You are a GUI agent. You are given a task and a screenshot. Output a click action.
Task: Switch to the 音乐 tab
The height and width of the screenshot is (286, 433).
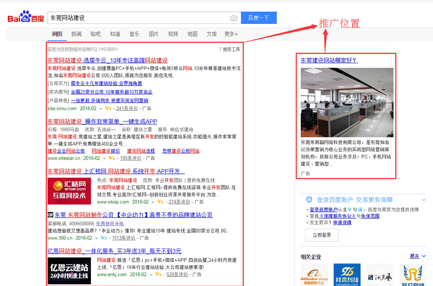[x=135, y=34]
